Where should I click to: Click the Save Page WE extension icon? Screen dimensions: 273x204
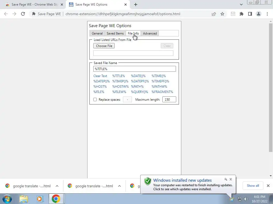233,14
